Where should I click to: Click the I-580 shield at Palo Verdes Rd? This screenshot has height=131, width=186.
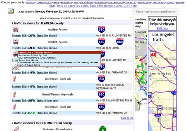click(x=101, y=29)
